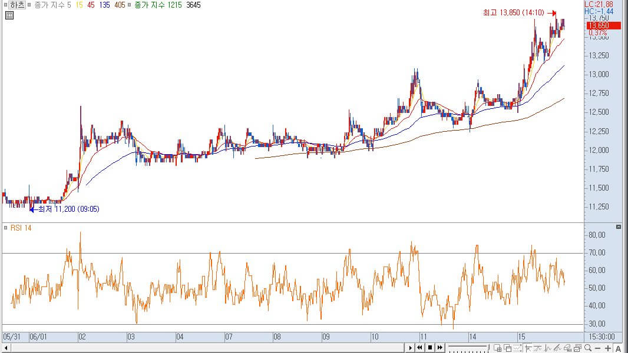Select the 3645-period moving average label
Viewport: 628px width, 353px height.
(193, 5)
